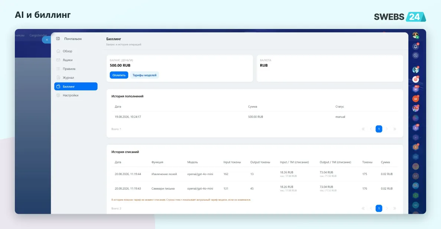Open the W hexagon chat with 99+ badge

click(415, 89)
